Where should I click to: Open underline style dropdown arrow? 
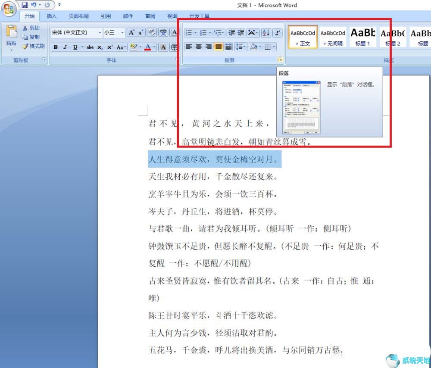82,47
